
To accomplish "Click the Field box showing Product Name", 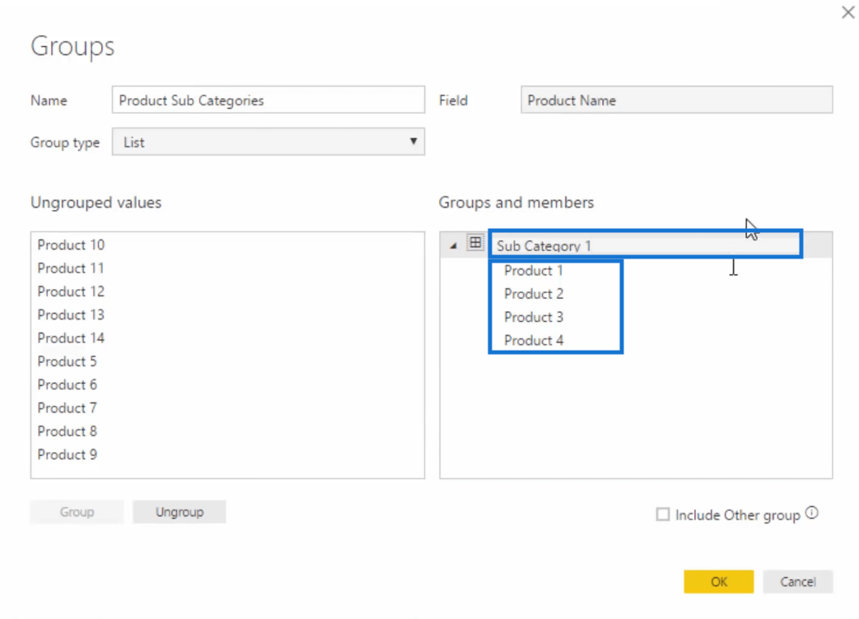I will (676, 100).
